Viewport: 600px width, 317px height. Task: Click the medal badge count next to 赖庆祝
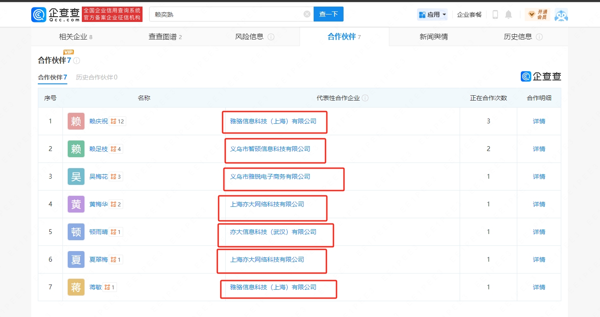(117, 121)
